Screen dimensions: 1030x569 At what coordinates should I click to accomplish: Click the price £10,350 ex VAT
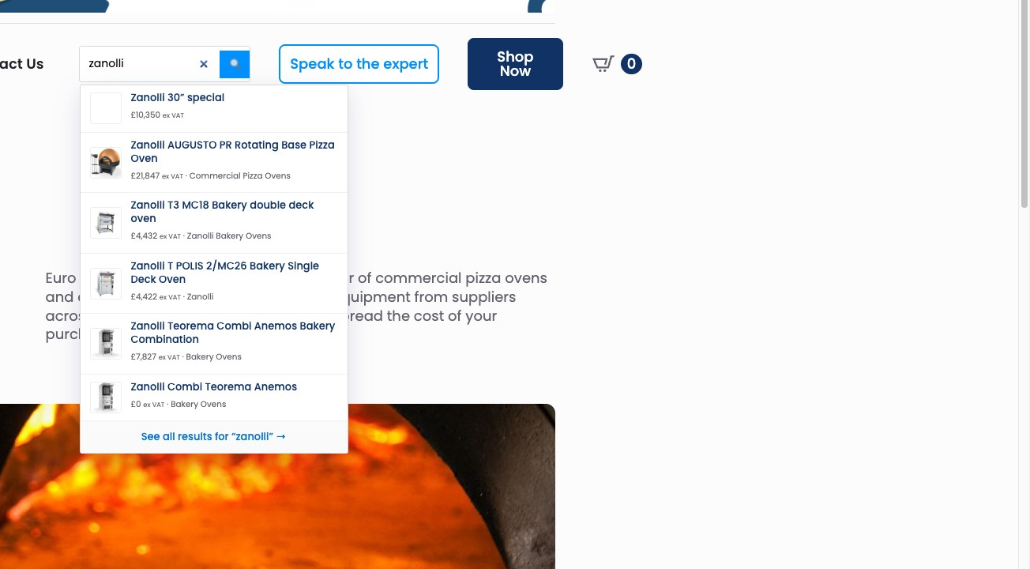coord(157,115)
